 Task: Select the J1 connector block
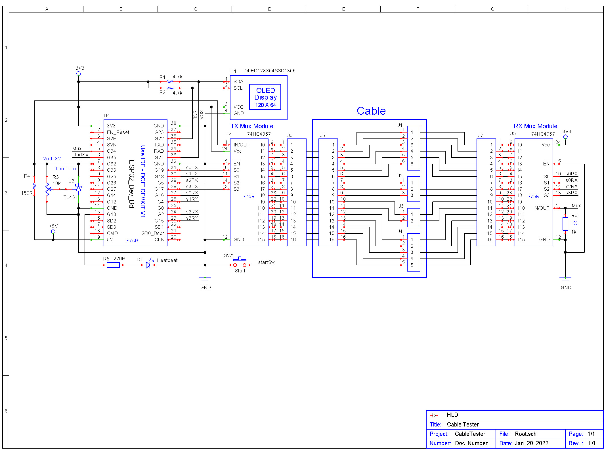coord(414,148)
